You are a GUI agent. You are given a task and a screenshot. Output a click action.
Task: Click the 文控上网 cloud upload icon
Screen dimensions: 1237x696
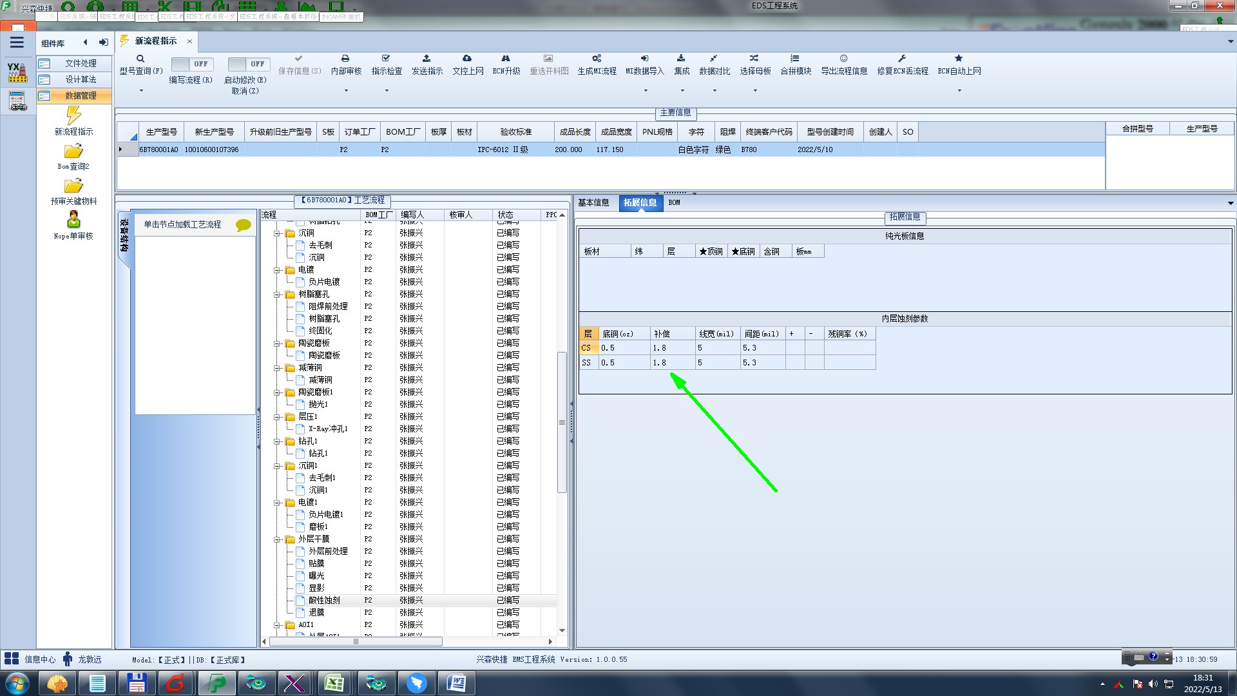[x=467, y=59]
